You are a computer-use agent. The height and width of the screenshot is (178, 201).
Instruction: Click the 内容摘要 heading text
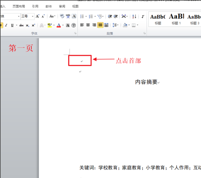pos(146,82)
